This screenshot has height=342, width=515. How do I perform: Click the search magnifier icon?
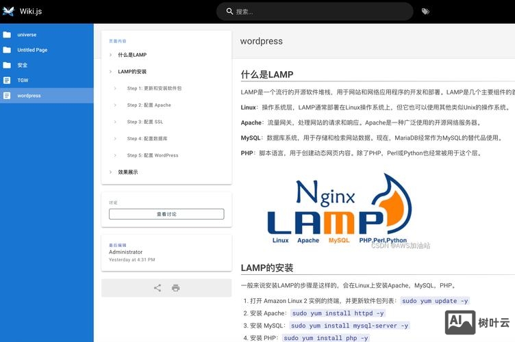click(x=229, y=12)
